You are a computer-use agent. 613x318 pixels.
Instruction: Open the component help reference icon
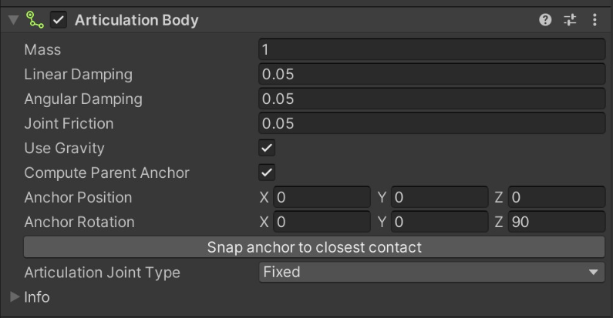[x=545, y=20]
